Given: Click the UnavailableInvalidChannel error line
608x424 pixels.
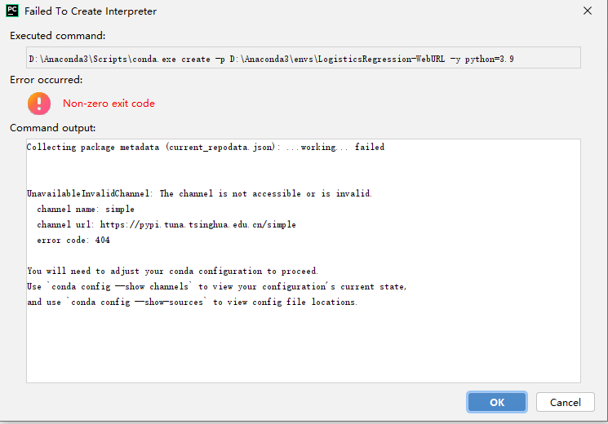Looking at the screenshot, I should pos(199,194).
